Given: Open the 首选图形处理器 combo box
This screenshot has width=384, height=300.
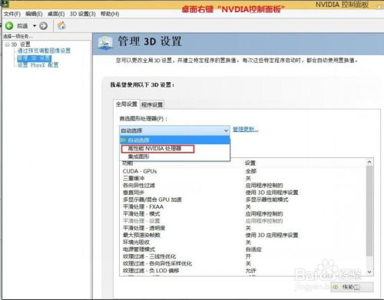Looking at the screenshot, I should [x=174, y=130].
